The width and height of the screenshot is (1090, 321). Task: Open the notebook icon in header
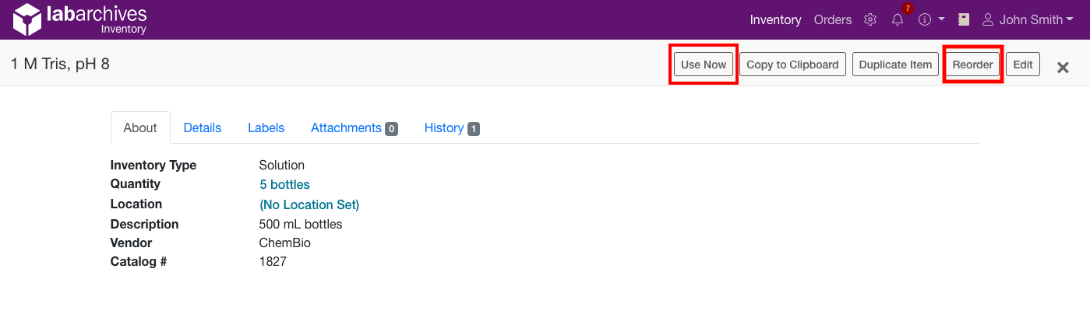pyautogui.click(x=964, y=20)
